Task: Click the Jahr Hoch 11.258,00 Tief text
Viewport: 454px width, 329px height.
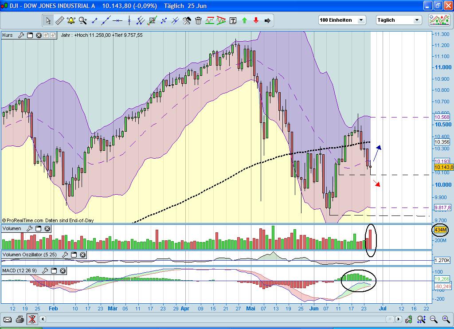Action: pos(102,35)
